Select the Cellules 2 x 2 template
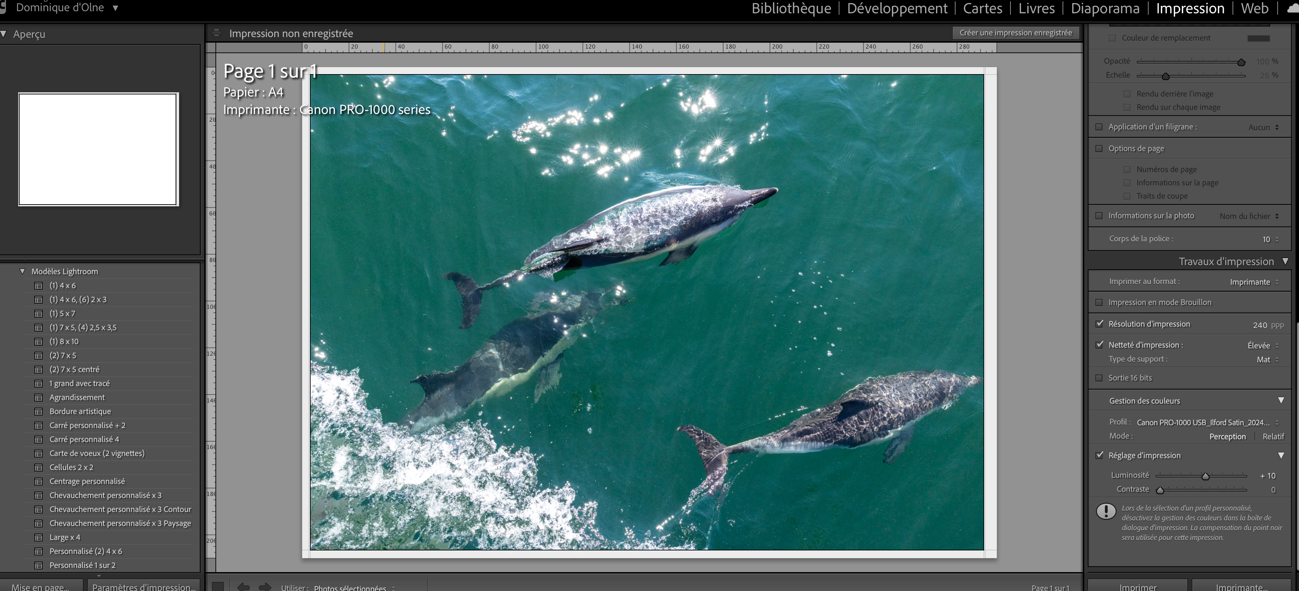 71,468
